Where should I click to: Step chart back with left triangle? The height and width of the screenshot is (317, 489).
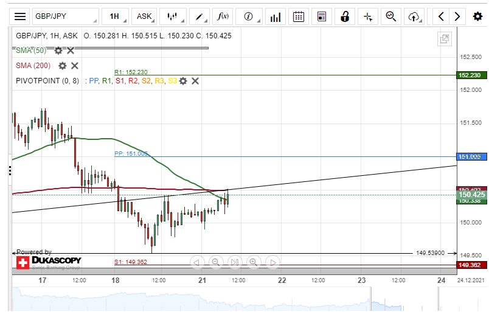197,263
